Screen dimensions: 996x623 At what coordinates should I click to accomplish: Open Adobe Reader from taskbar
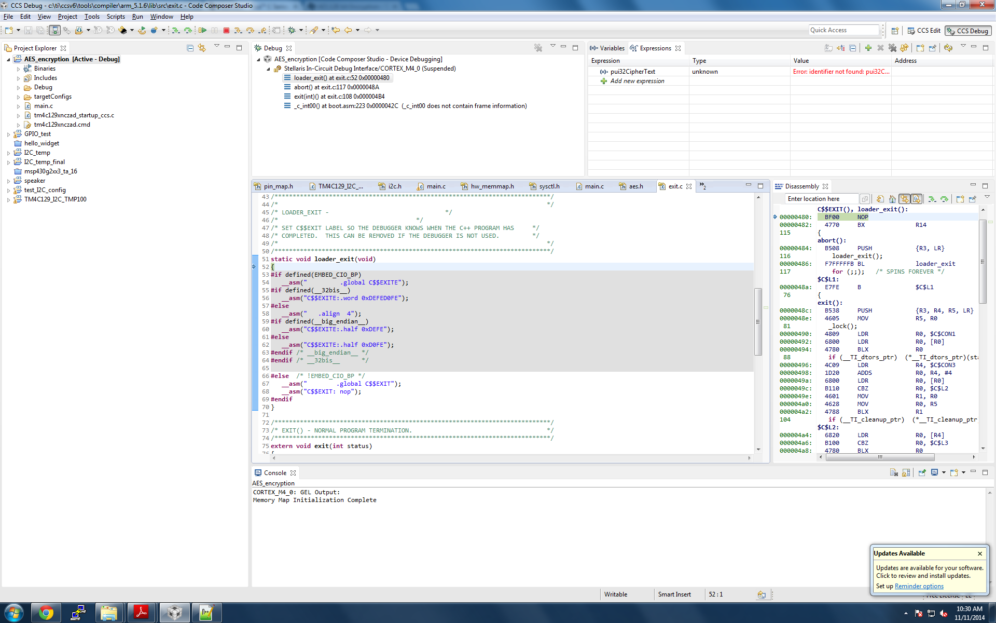tap(141, 613)
